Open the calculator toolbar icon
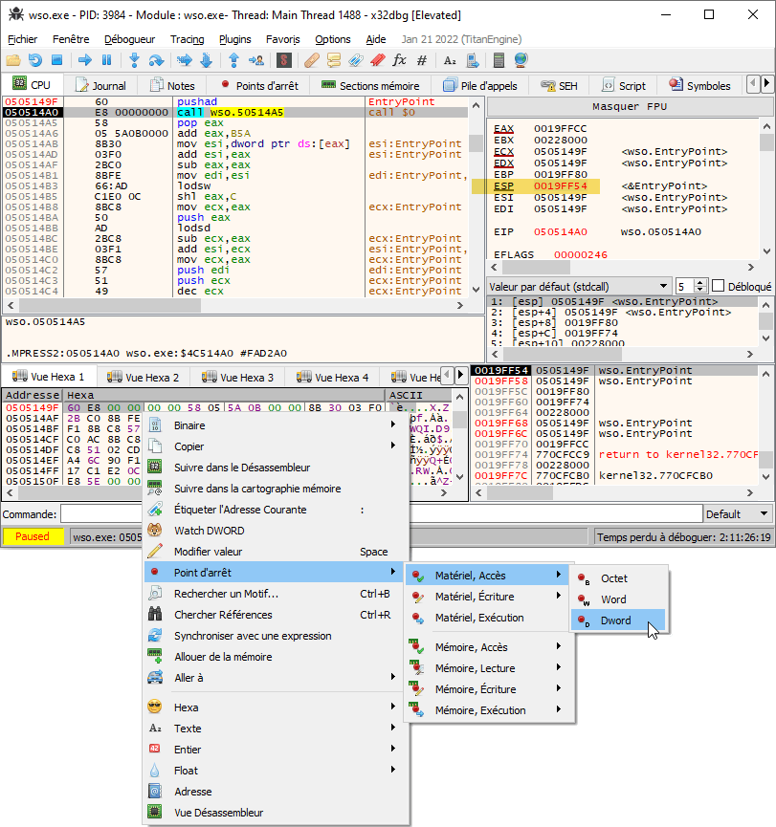 point(499,60)
